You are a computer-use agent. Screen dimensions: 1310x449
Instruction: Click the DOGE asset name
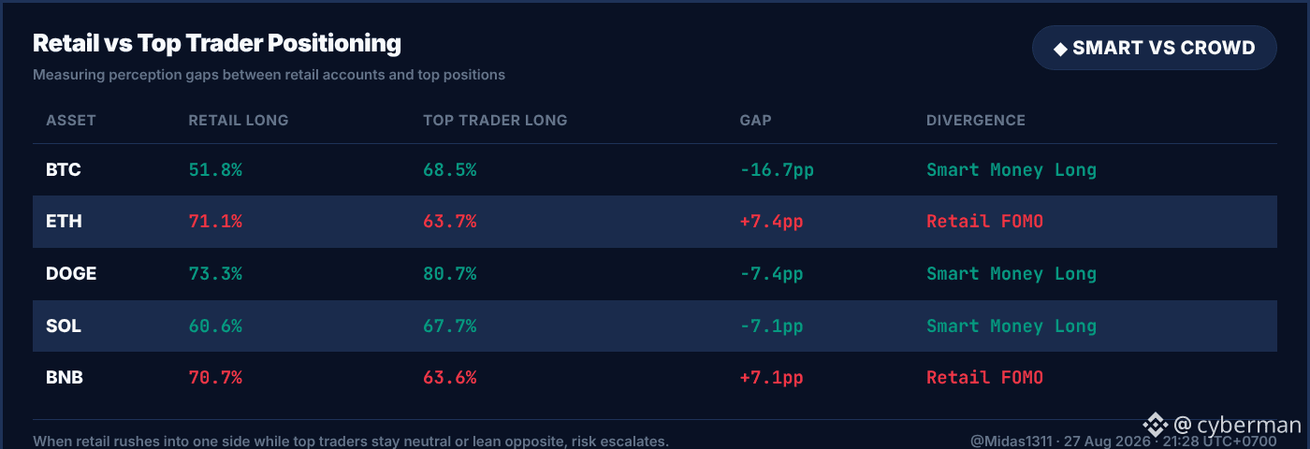(x=71, y=274)
